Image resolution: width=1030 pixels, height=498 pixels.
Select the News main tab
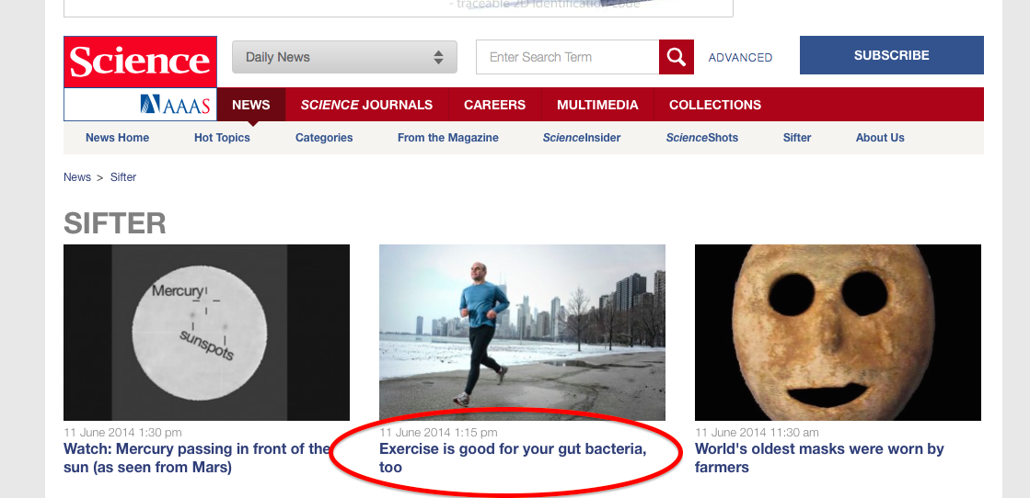[x=250, y=105]
